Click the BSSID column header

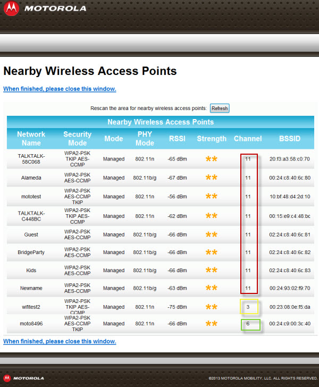[290, 139]
